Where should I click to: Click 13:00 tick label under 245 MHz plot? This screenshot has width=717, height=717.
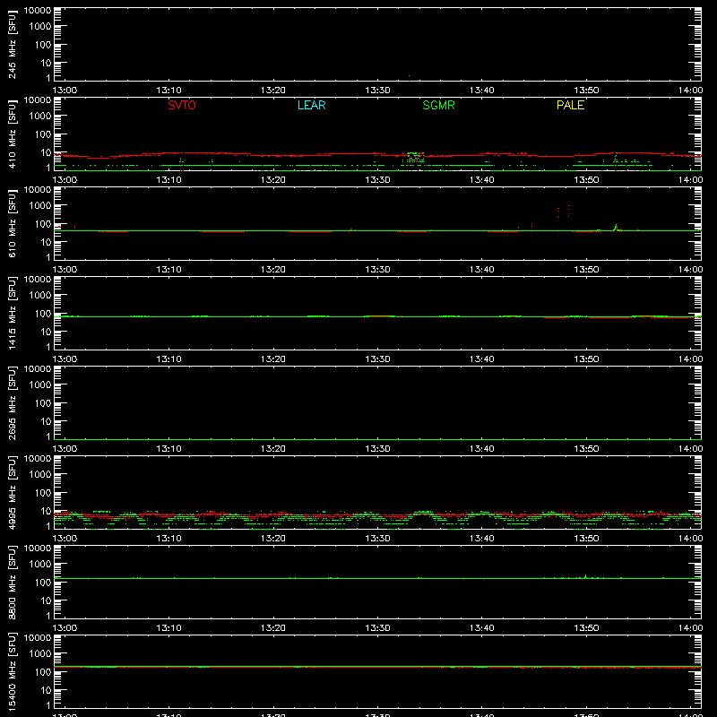click(x=65, y=91)
